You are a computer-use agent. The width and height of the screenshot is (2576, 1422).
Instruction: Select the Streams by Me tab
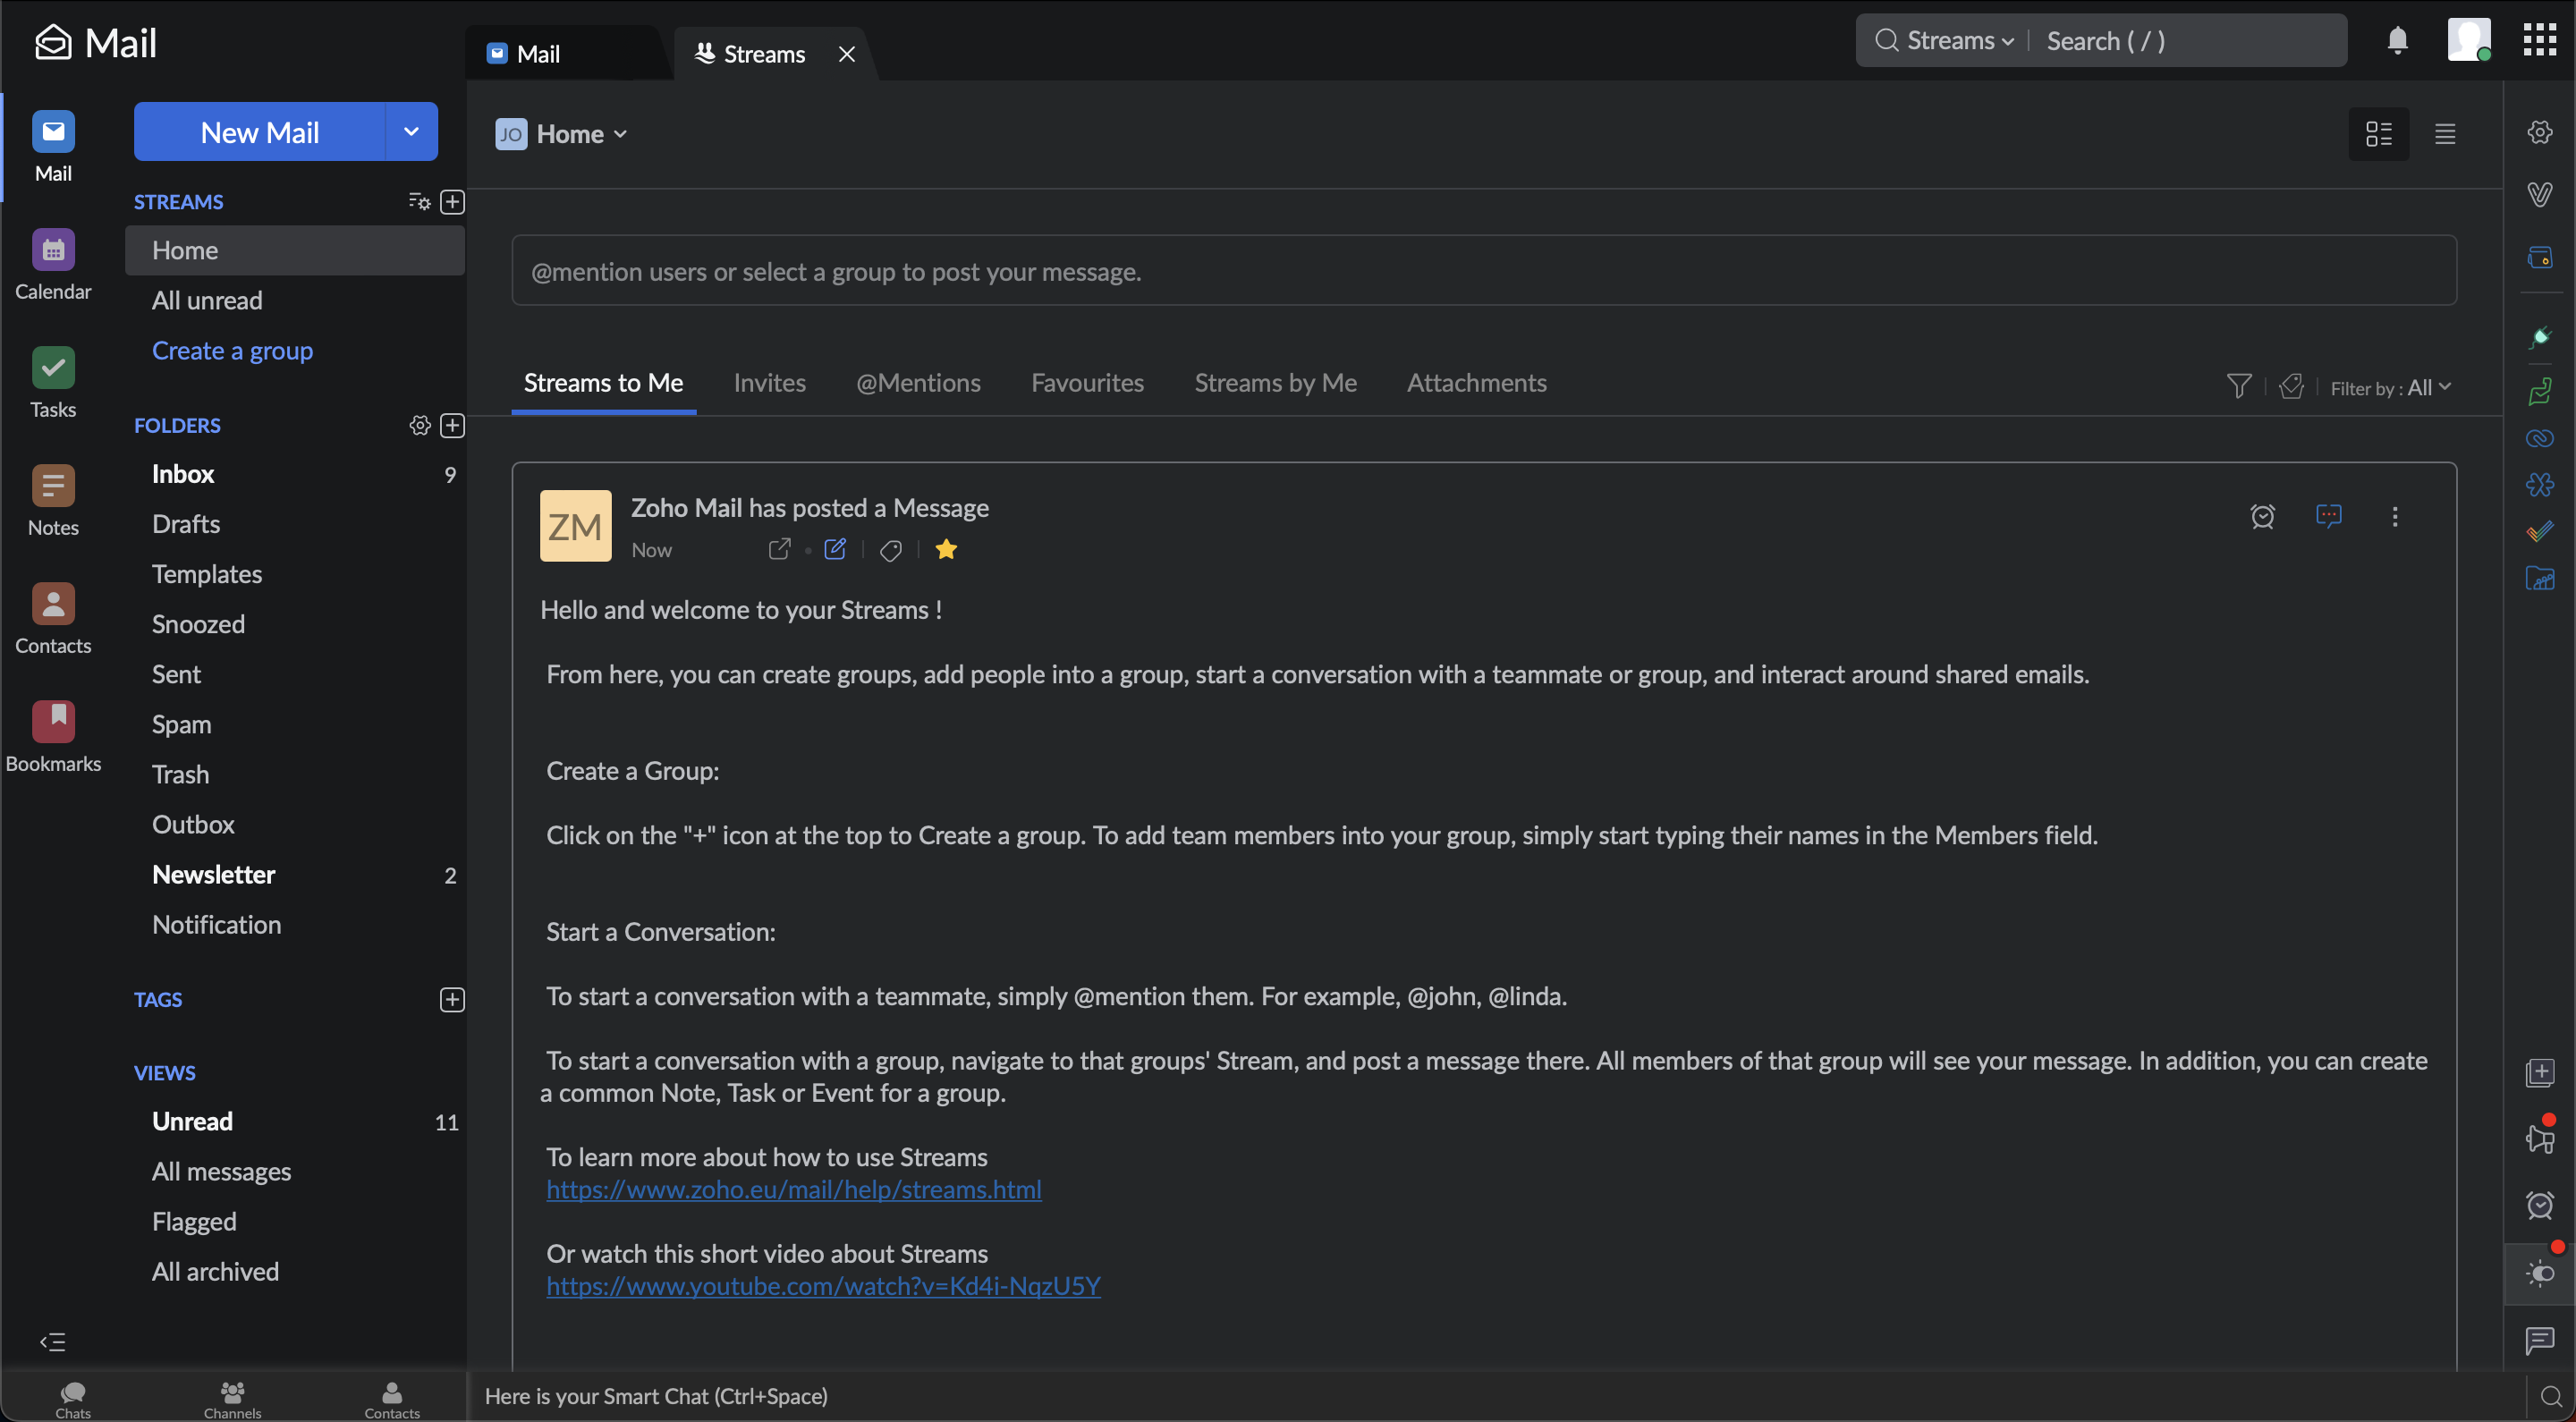coord(1275,383)
